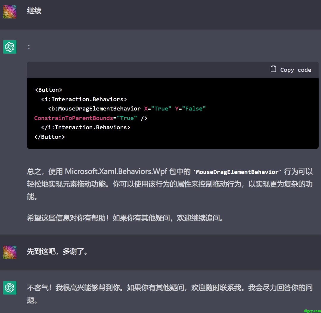321x313 pixels.
Task: Click the closing Button tag in the code
Action: (50, 137)
